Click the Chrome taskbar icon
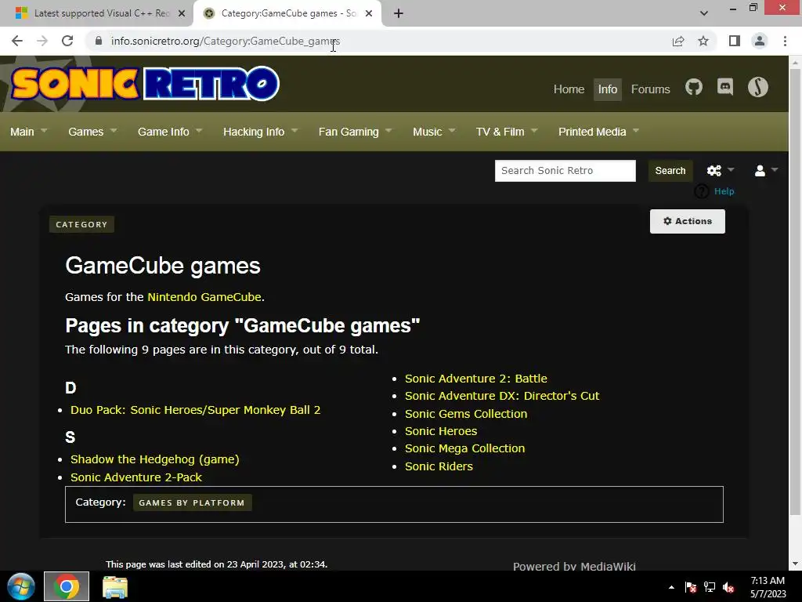 (x=67, y=586)
